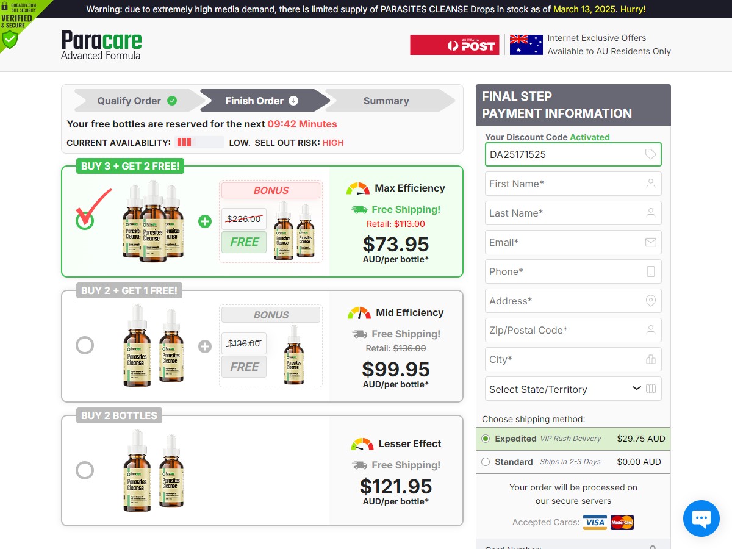This screenshot has height=549, width=732.
Task: Click the discount code field DA25171525
Action: point(573,154)
